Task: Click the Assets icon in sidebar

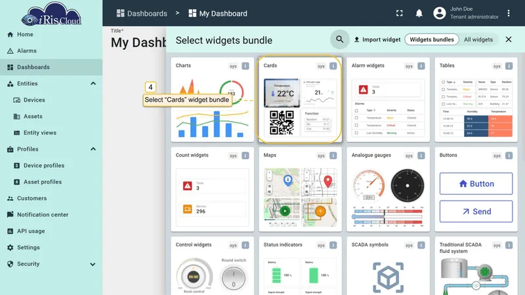Action: click(x=17, y=117)
